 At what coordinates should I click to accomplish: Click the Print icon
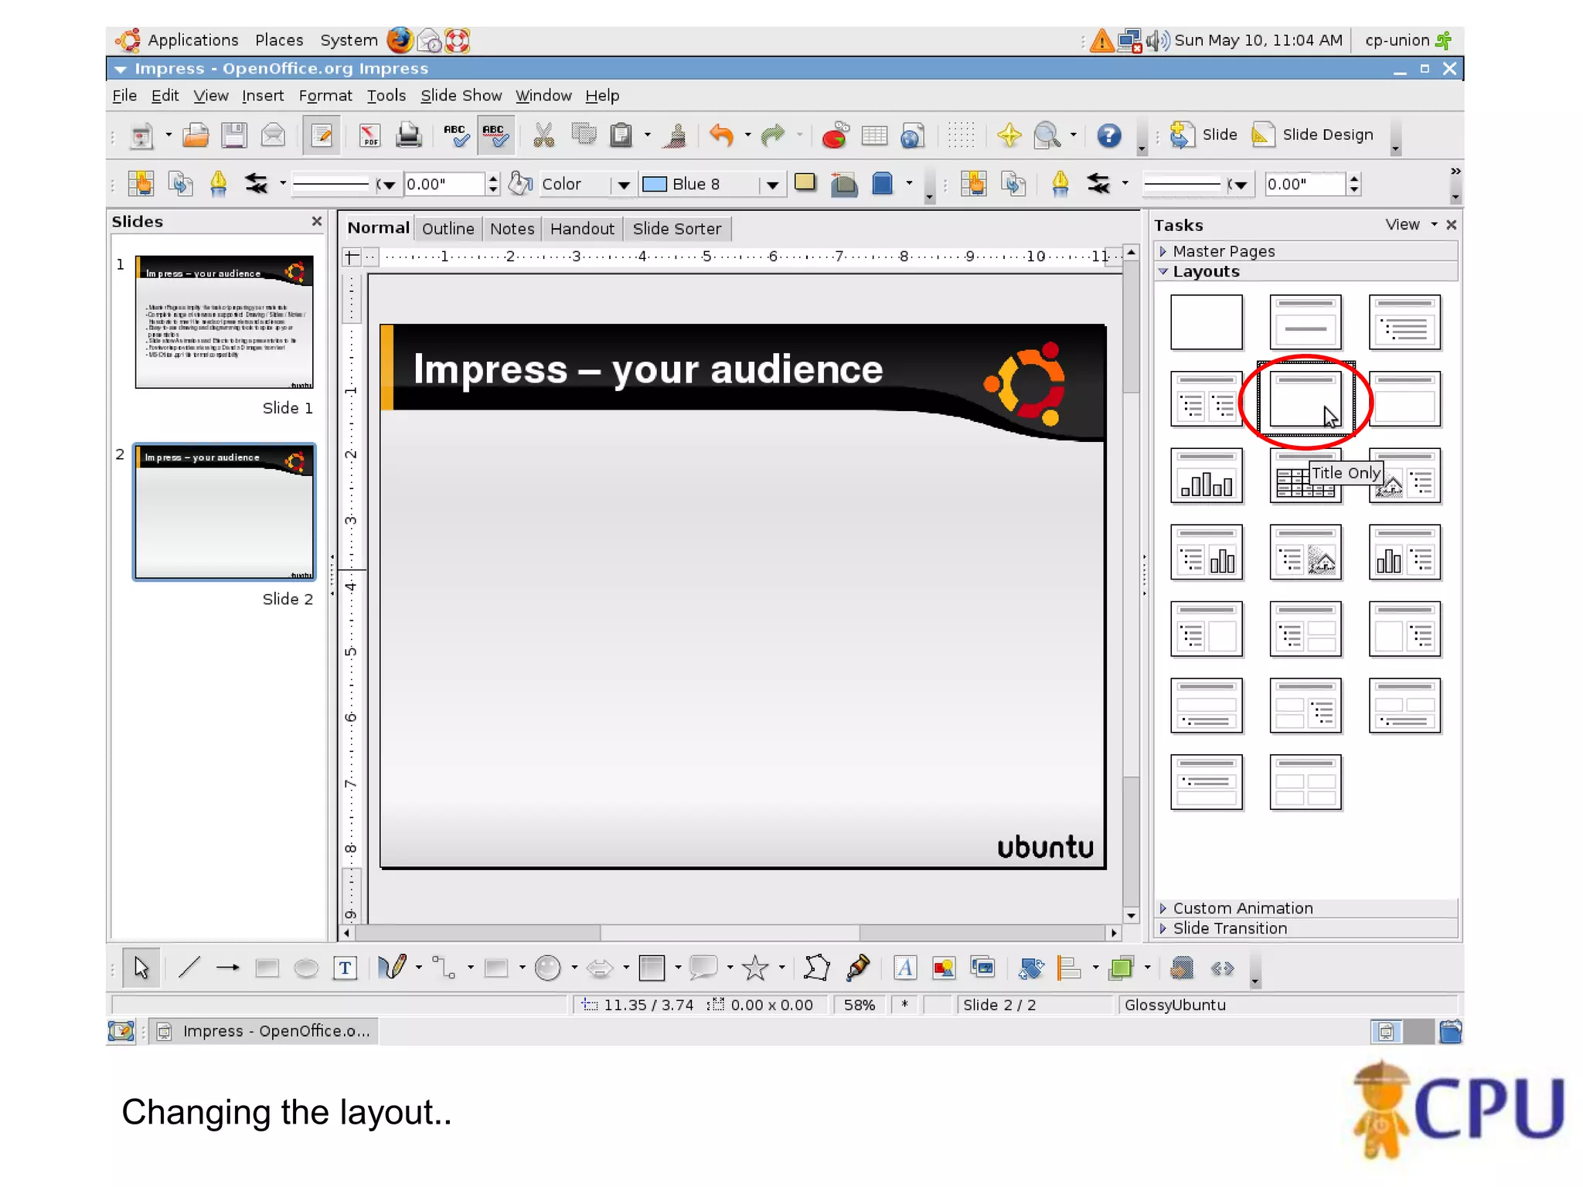[x=409, y=136]
